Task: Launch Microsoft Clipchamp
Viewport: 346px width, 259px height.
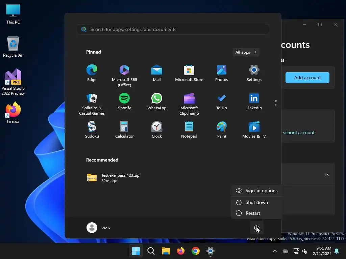Action: [x=189, y=104]
